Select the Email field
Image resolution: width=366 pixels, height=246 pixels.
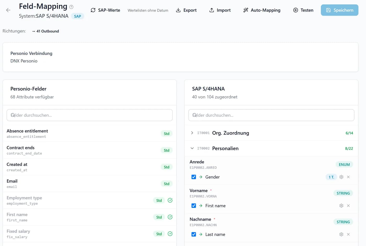89,184
